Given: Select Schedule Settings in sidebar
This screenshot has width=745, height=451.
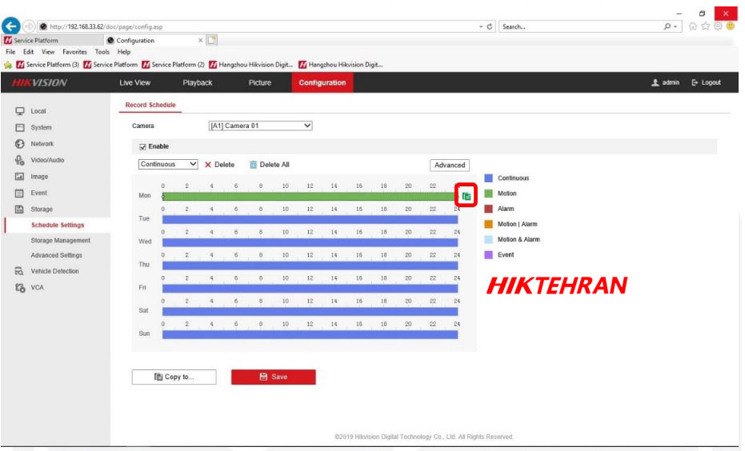Looking at the screenshot, I should coord(58,225).
